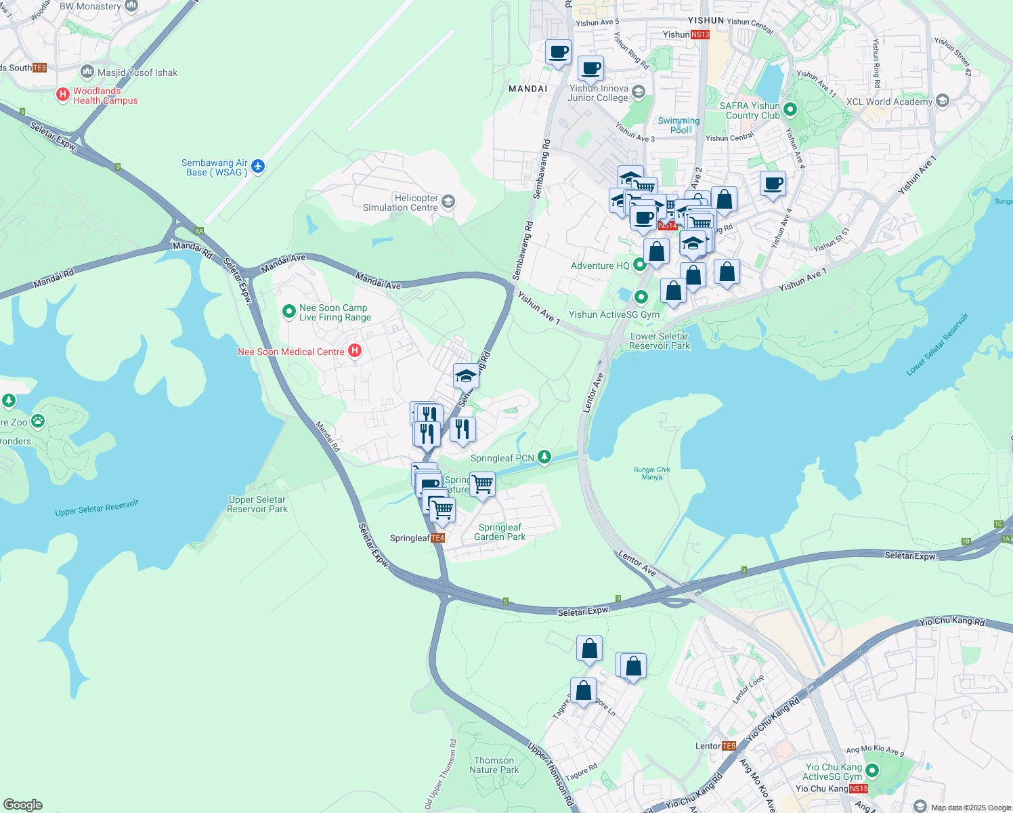Click the shopping cart marker above Springleaf station

click(x=443, y=511)
